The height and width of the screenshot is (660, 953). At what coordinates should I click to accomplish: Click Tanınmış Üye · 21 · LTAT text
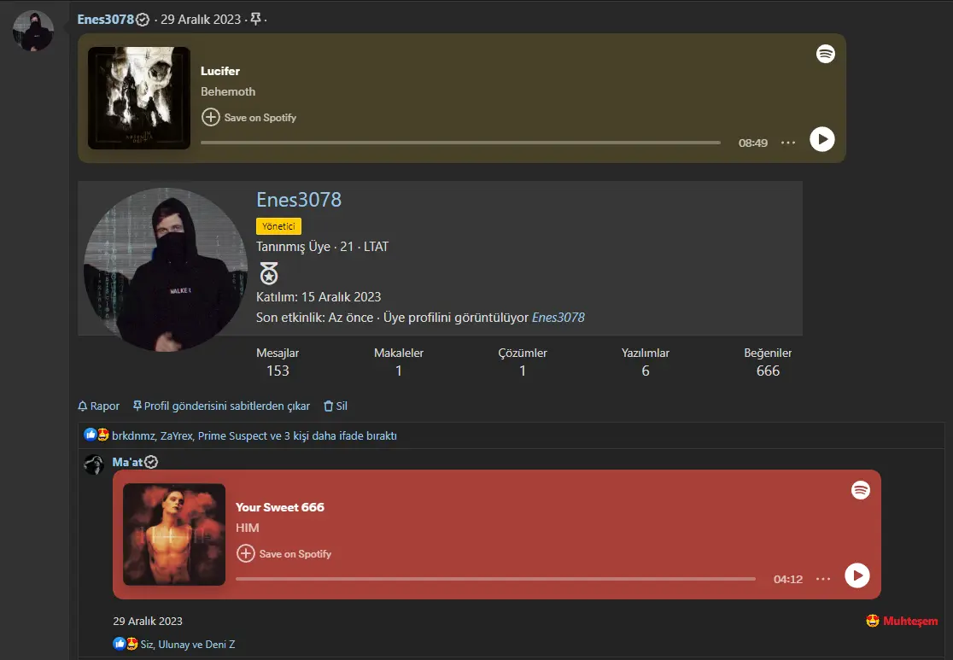tap(322, 247)
